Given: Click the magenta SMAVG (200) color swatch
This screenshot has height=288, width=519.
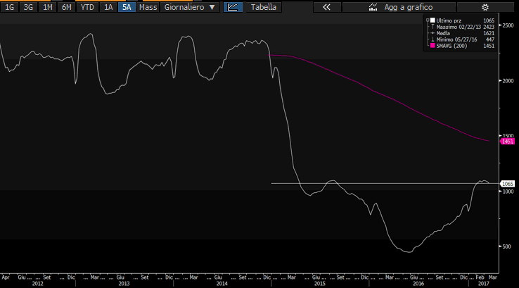Looking at the screenshot, I should (x=432, y=46).
